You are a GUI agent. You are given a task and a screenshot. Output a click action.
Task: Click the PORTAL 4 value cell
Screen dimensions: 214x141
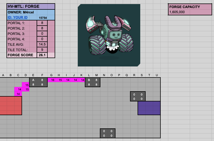pos(42,39)
